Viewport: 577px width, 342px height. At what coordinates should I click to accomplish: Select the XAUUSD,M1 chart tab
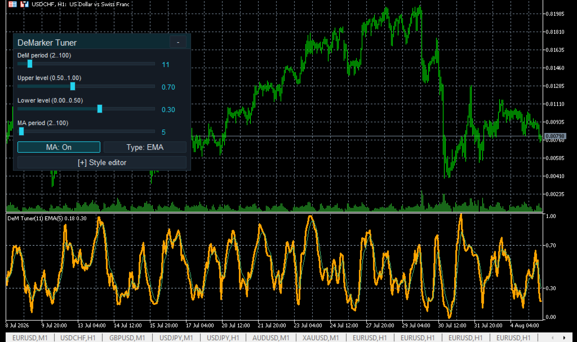[321, 337]
